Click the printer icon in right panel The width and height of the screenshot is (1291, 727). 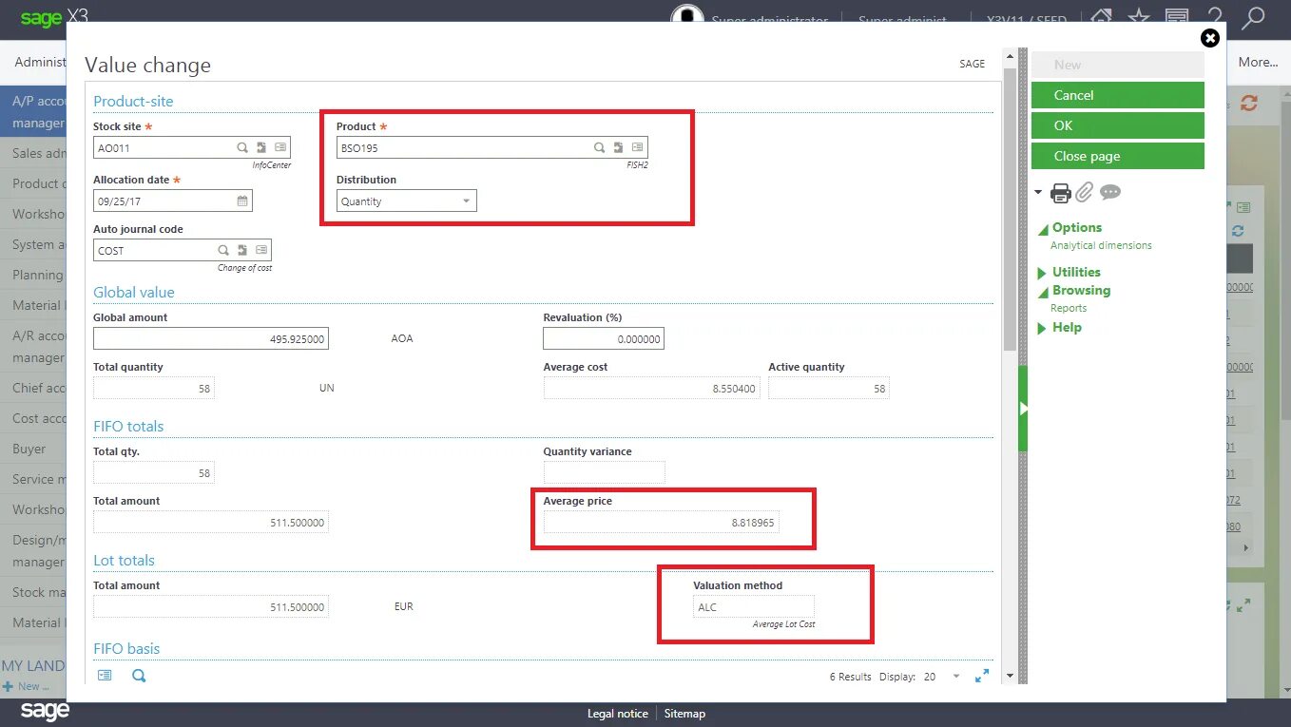(x=1060, y=193)
